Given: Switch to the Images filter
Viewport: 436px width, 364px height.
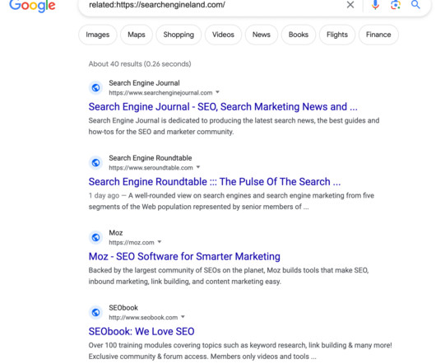Looking at the screenshot, I should click(98, 35).
